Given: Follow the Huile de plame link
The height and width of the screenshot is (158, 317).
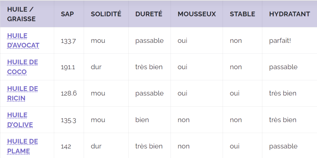Looking at the screenshot, I should point(22,146).
